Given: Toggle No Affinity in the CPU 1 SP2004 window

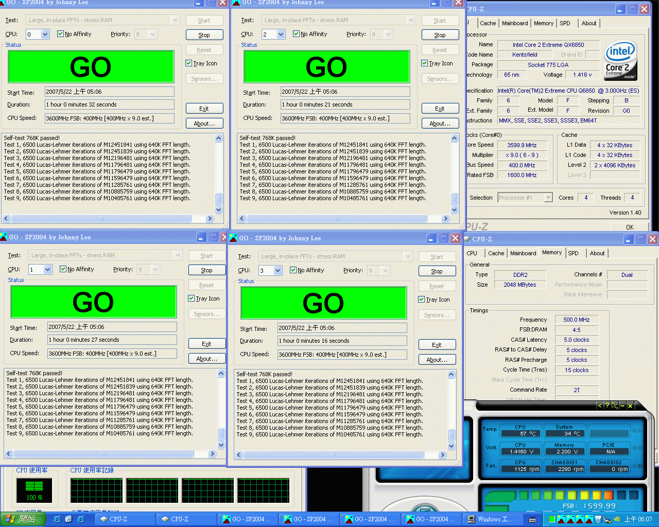Looking at the screenshot, I should pyautogui.click(x=63, y=269).
